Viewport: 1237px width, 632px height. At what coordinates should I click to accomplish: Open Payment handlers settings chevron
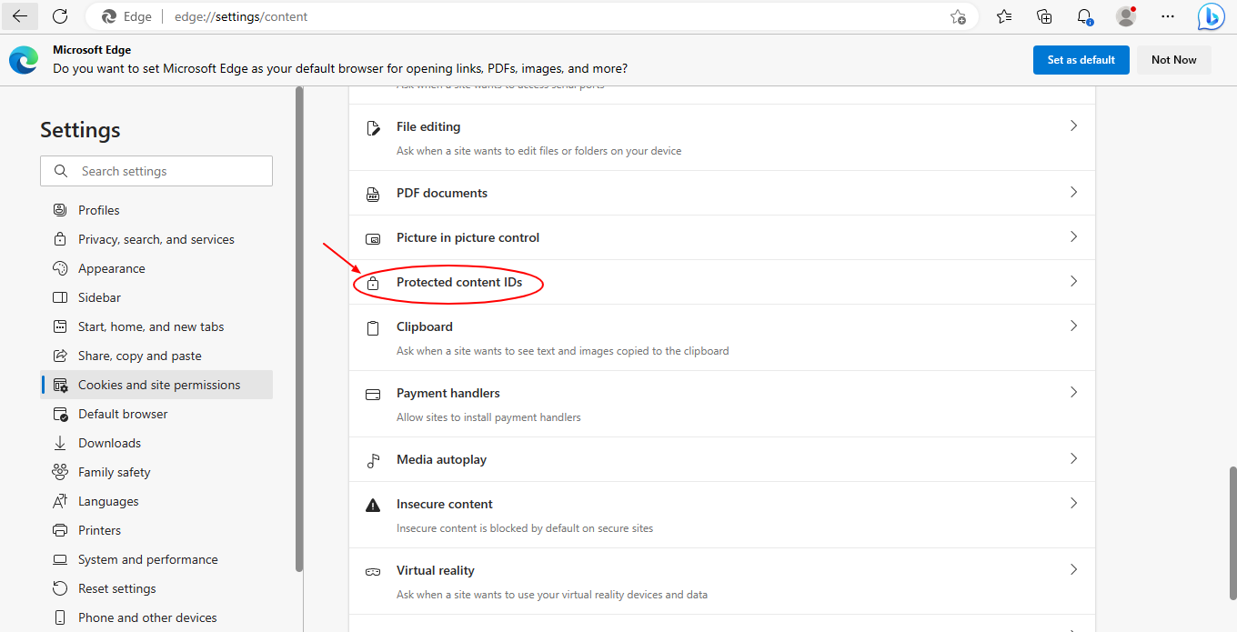(x=1073, y=391)
